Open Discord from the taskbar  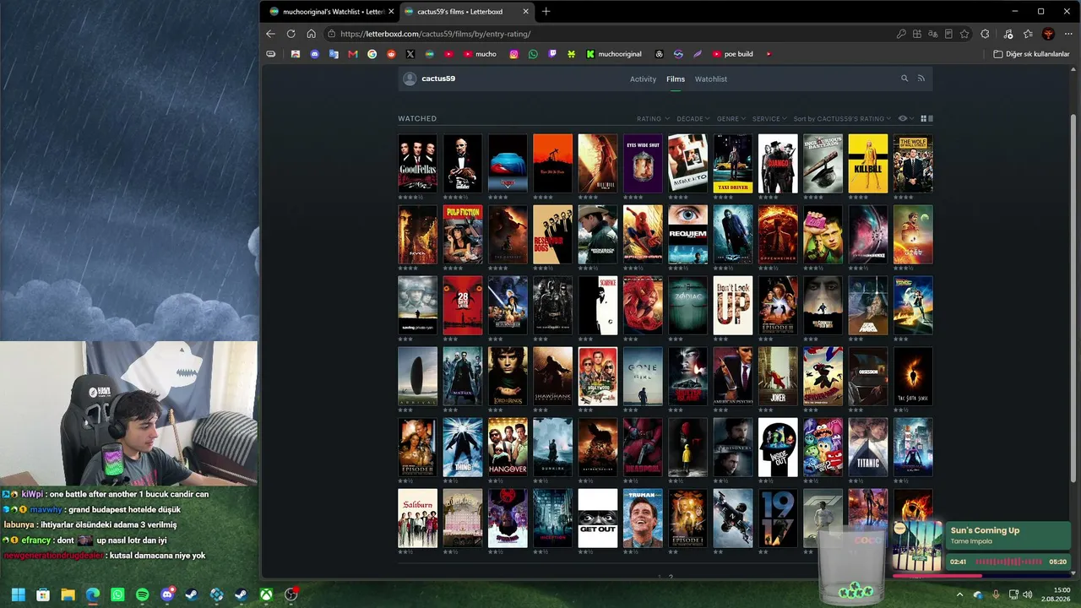pos(167,594)
